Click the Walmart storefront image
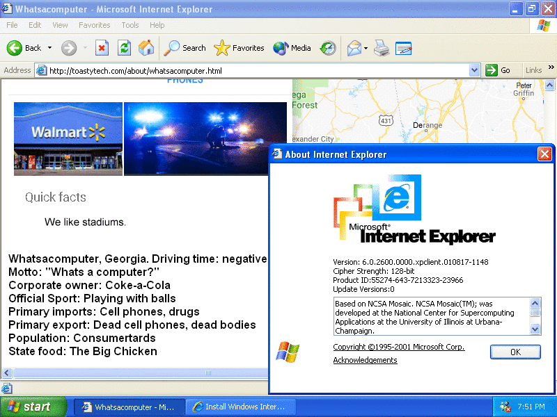The image size is (557, 417). tap(68, 138)
